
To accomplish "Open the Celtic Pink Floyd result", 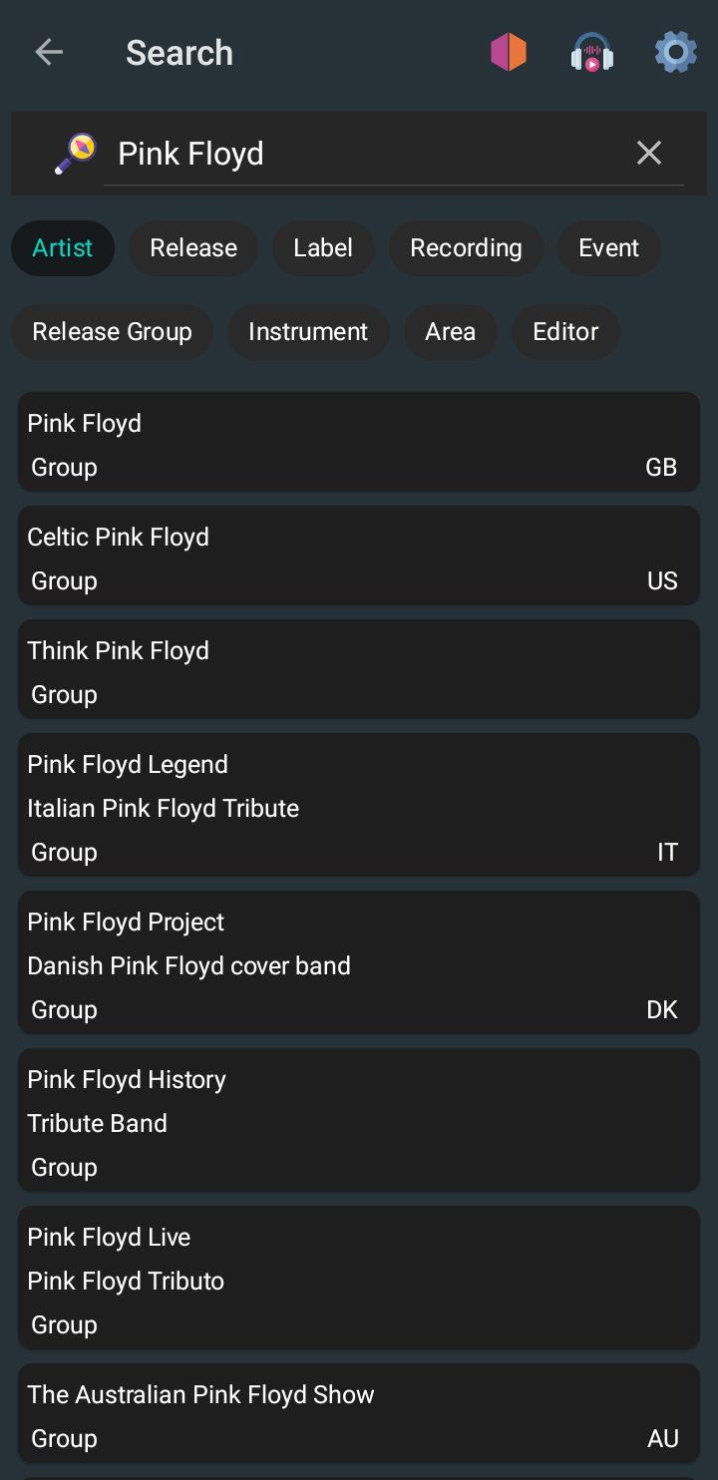I will click(358, 556).
